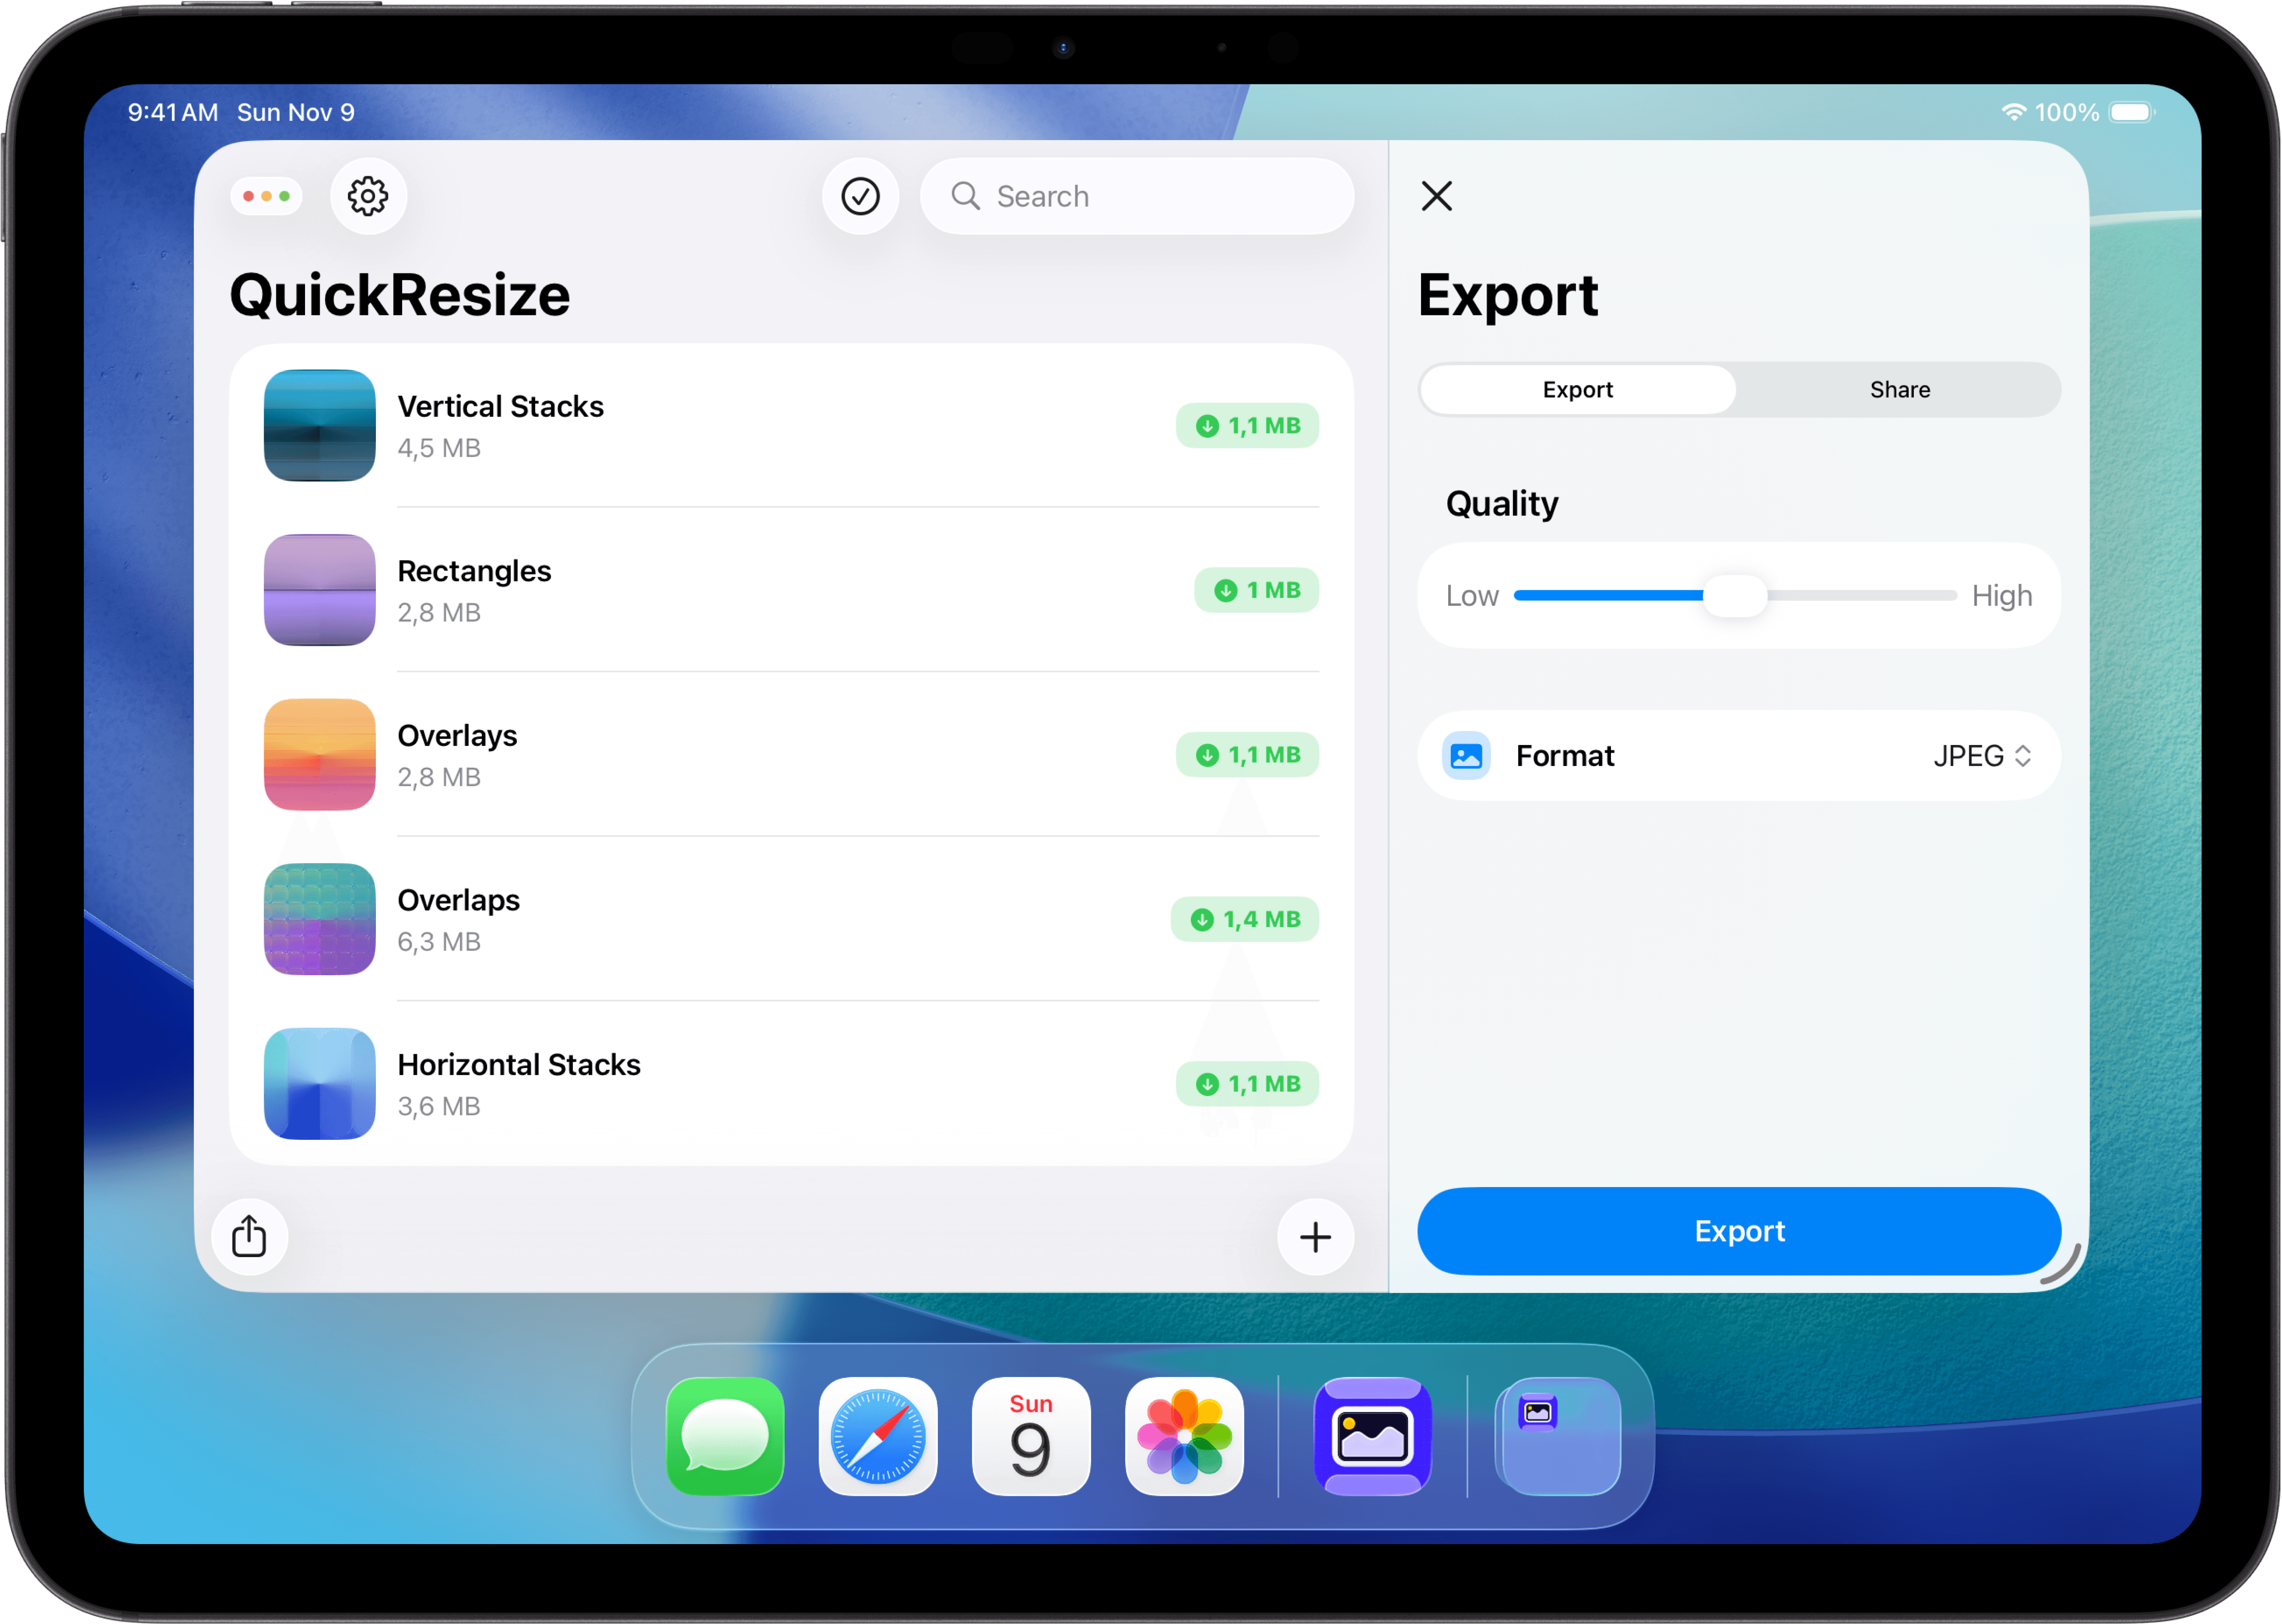2282x1624 pixels.
Task: Open the settings gear icon
Action: [x=368, y=196]
